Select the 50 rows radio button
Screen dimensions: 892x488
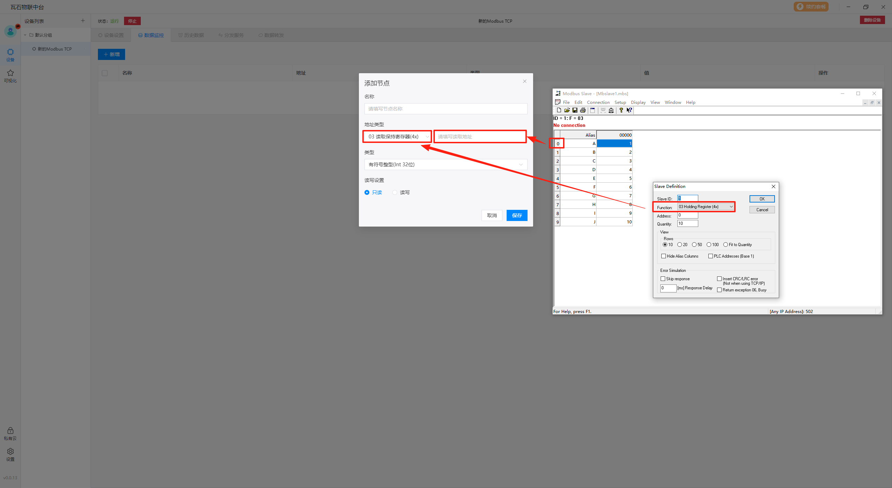pos(694,245)
